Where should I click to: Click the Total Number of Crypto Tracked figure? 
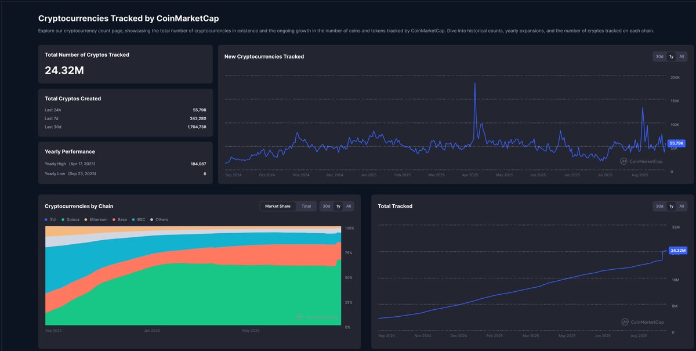point(64,70)
